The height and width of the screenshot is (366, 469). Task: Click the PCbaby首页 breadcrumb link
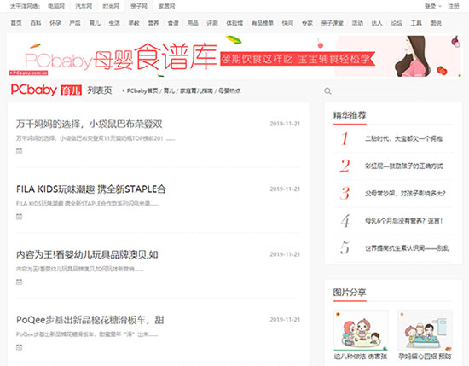pos(142,90)
